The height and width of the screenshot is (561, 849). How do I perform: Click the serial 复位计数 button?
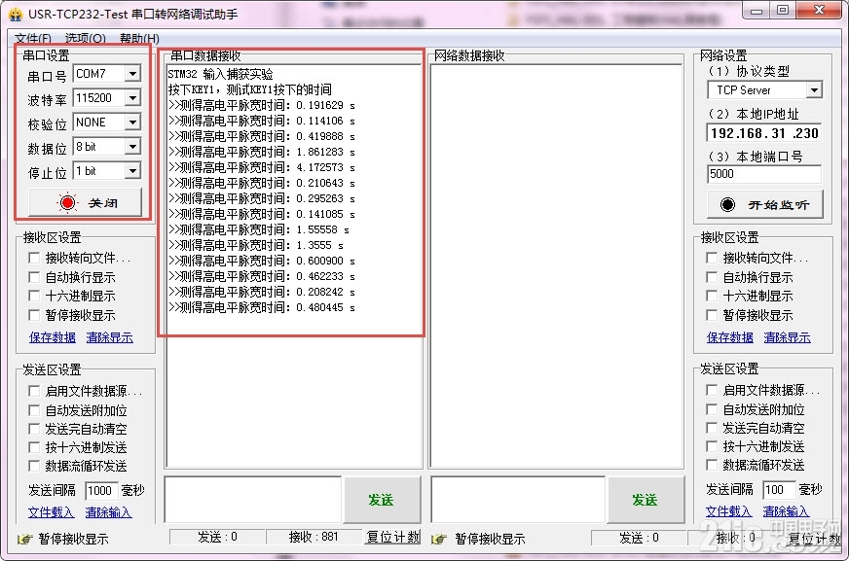click(x=393, y=537)
